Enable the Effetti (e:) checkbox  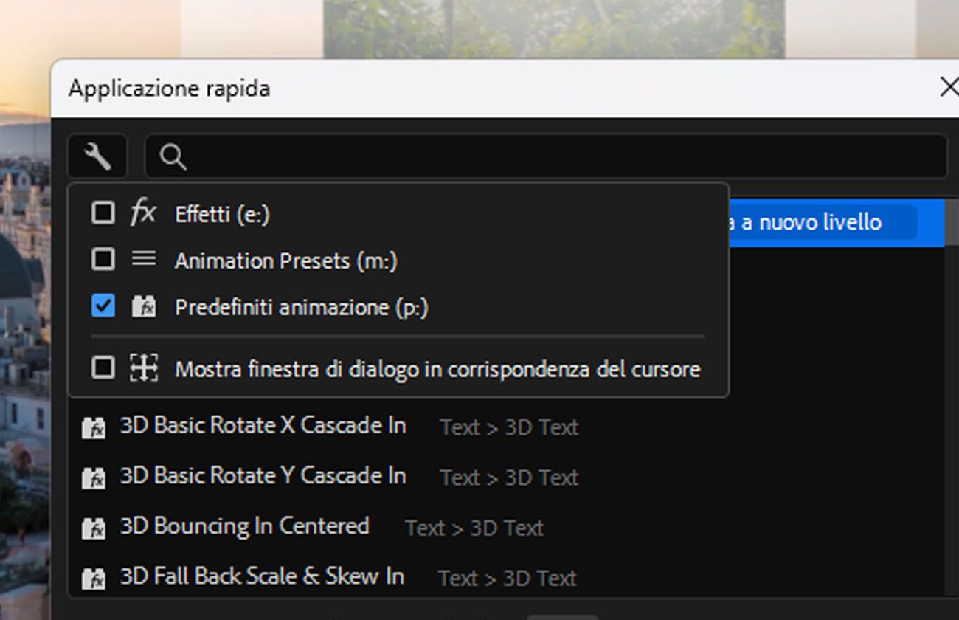(103, 213)
